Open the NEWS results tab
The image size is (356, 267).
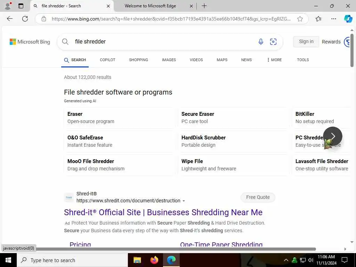[246, 60]
